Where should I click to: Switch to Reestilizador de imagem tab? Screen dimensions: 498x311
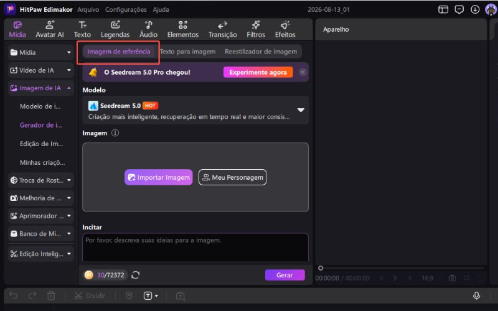(261, 52)
